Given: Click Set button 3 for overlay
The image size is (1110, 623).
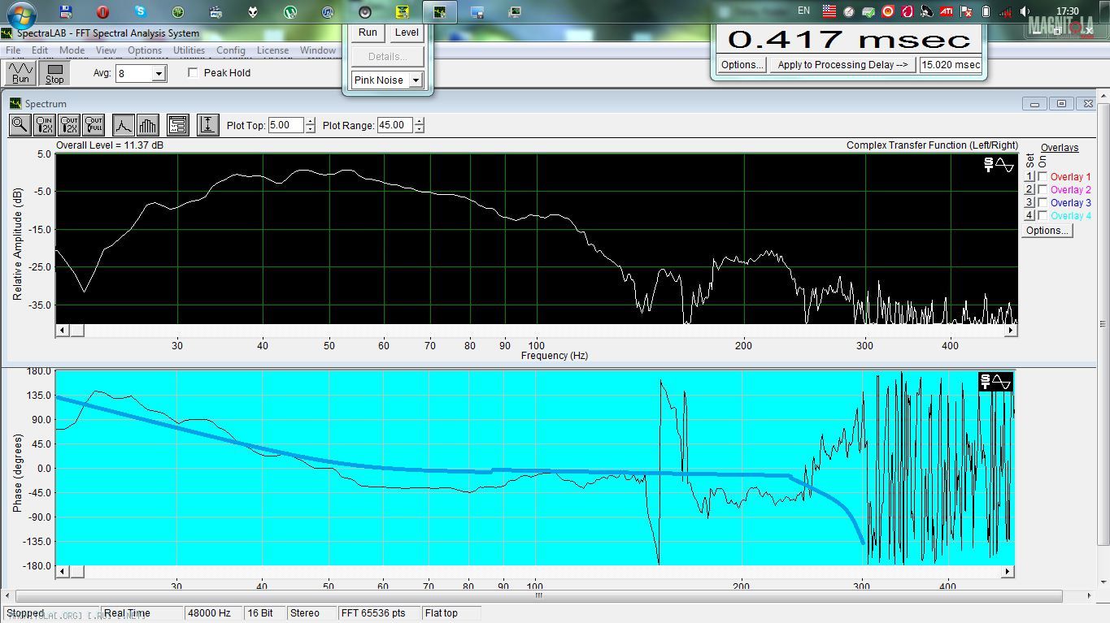Looking at the screenshot, I should 1029,203.
